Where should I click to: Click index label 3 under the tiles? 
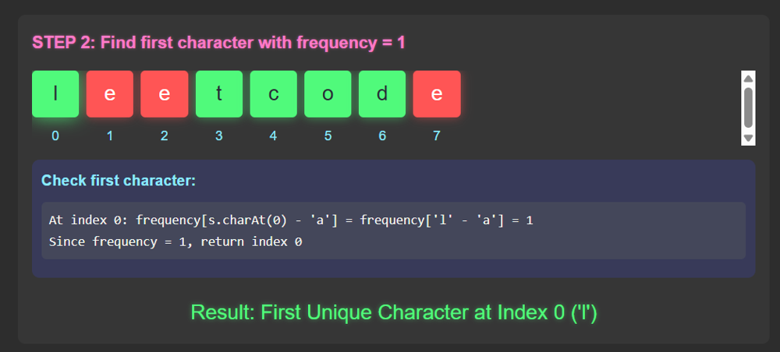tap(218, 136)
